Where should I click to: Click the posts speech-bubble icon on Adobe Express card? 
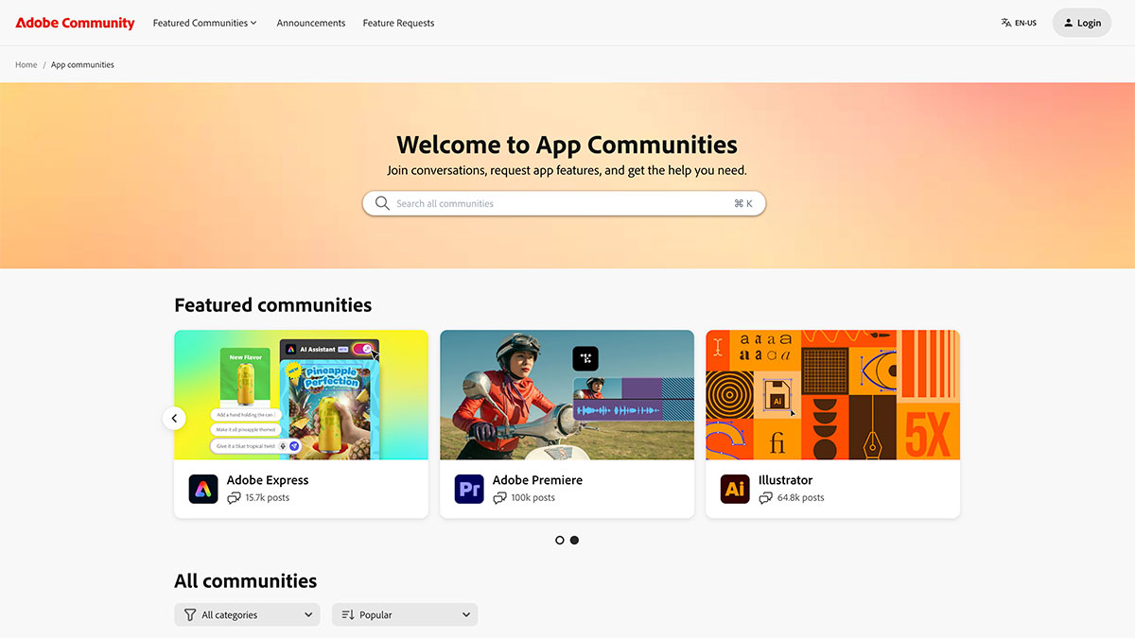(x=234, y=497)
